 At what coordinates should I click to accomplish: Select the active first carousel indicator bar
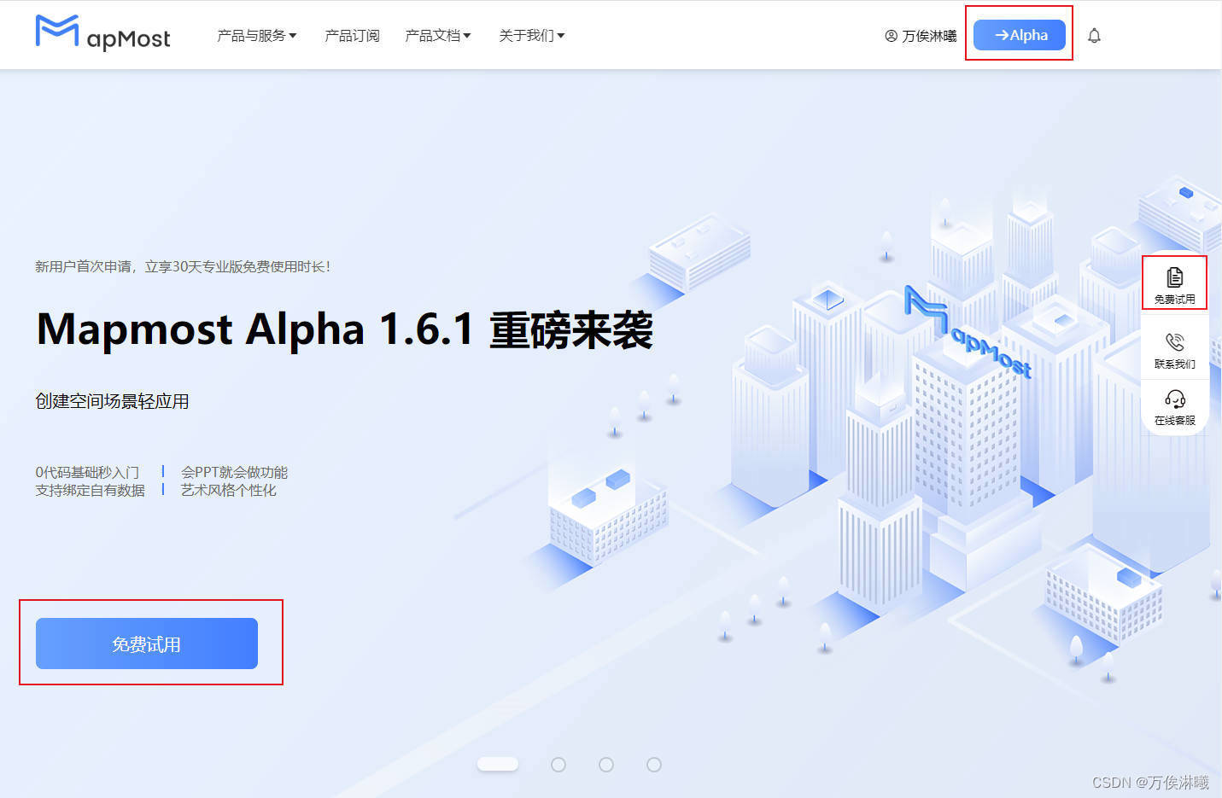pos(498,764)
